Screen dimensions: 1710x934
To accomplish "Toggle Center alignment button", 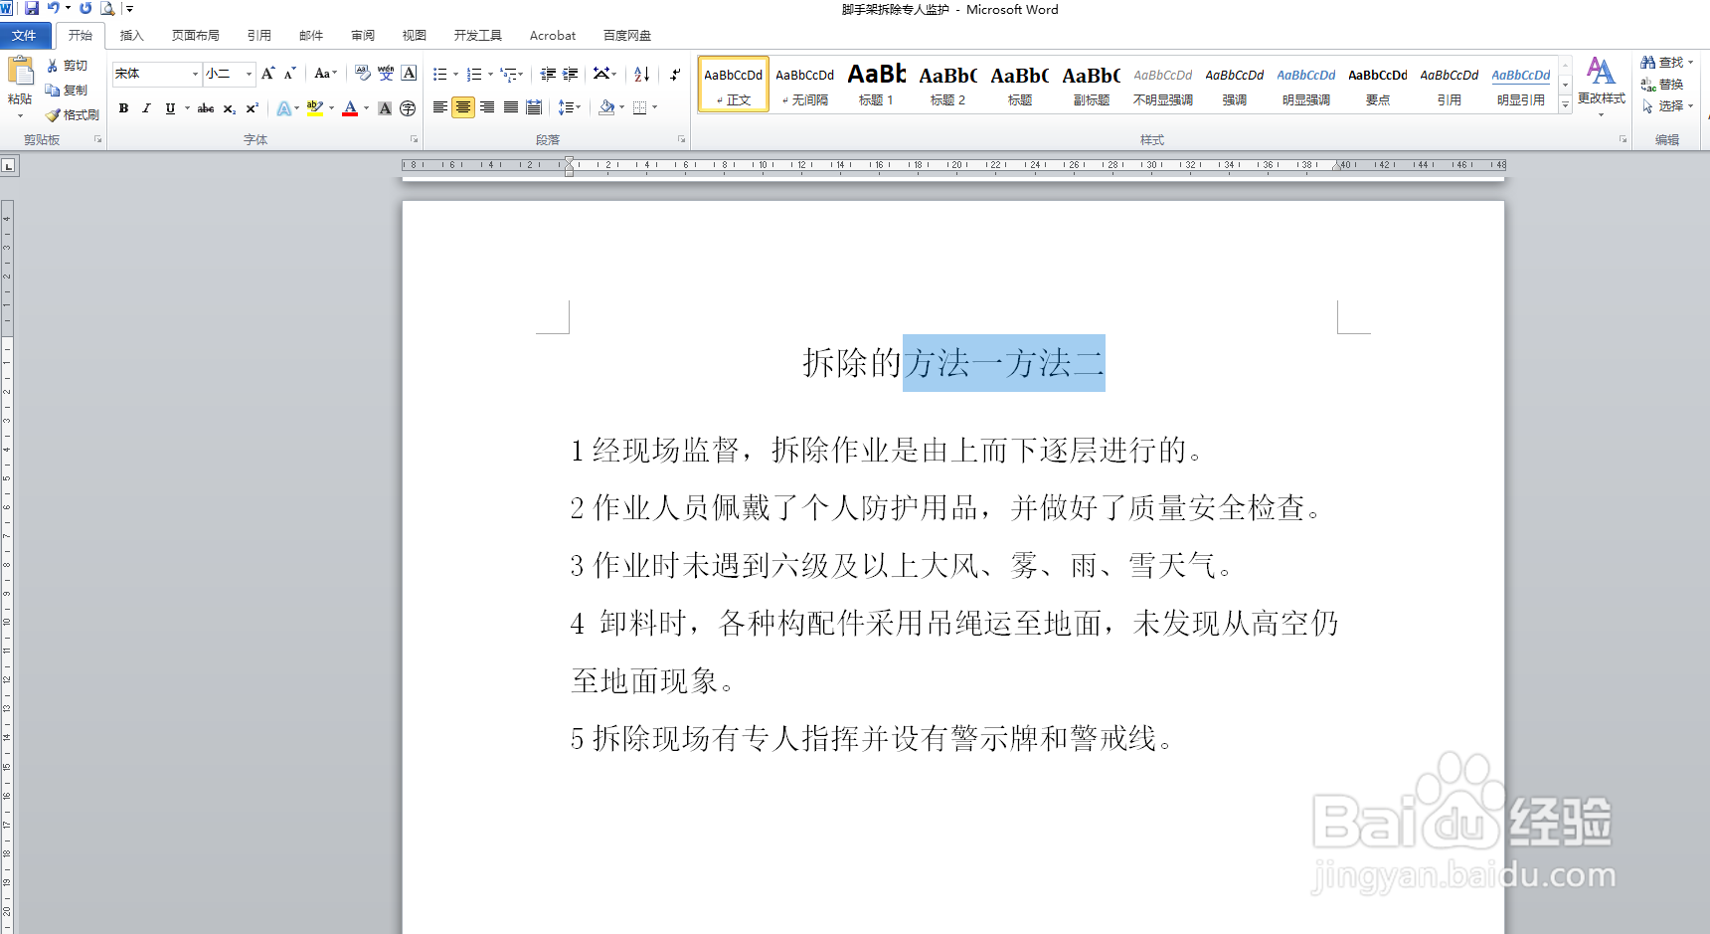I will click(463, 107).
